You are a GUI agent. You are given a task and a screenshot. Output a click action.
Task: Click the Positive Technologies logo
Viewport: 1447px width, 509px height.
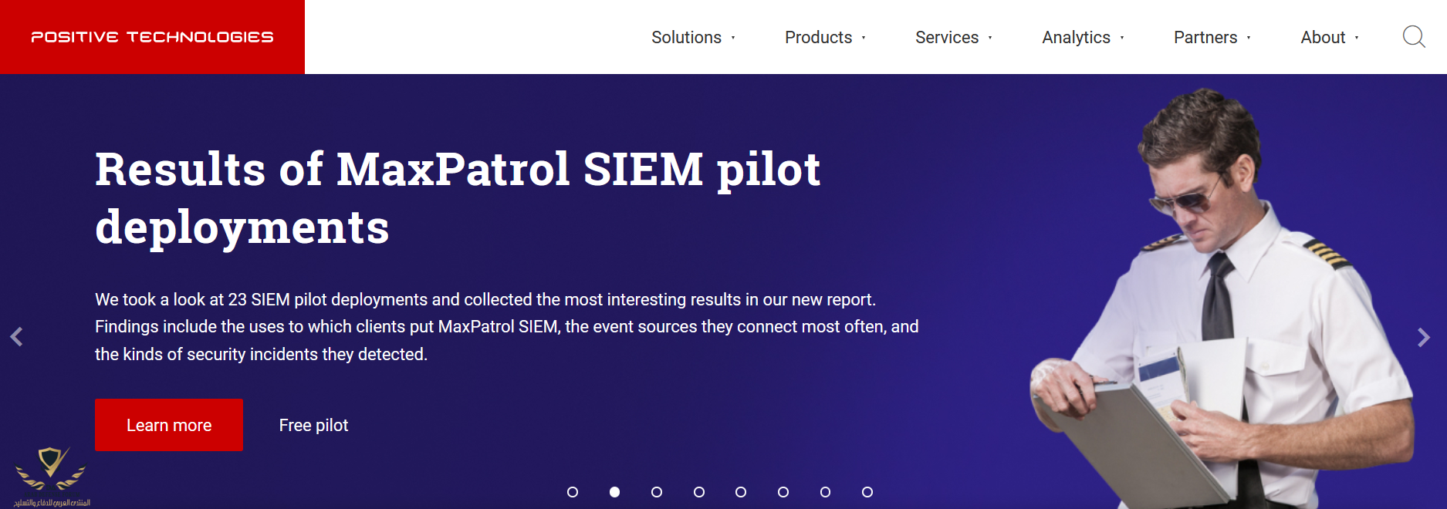(x=152, y=37)
